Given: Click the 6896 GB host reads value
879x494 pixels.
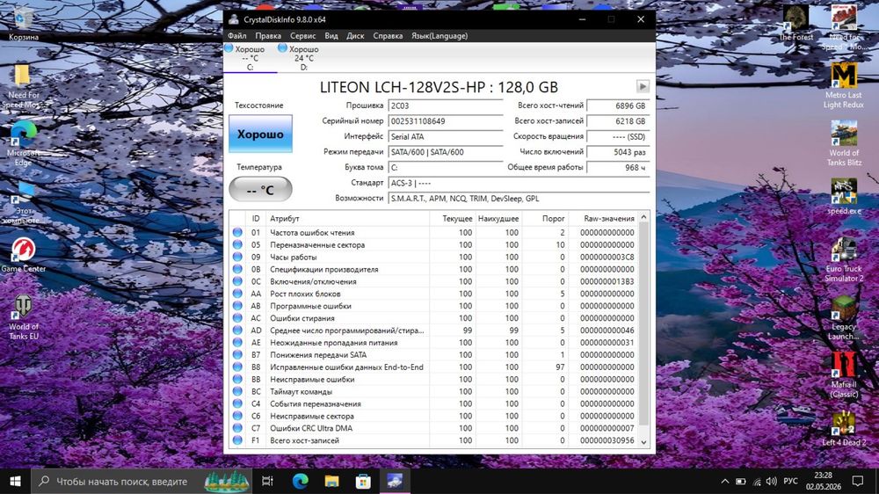Looking at the screenshot, I should [618, 106].
